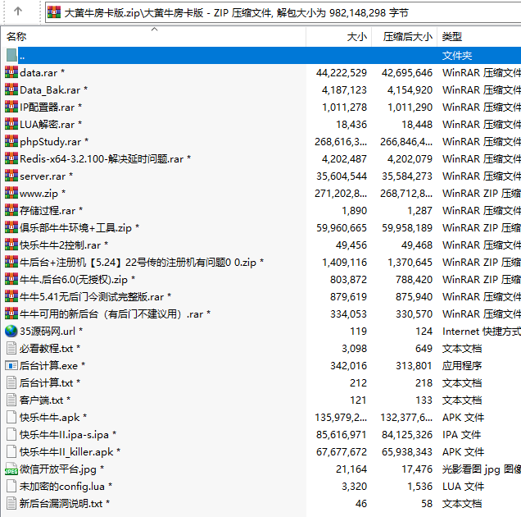
Task: Click size value 35,604,544
Action: 342,176
